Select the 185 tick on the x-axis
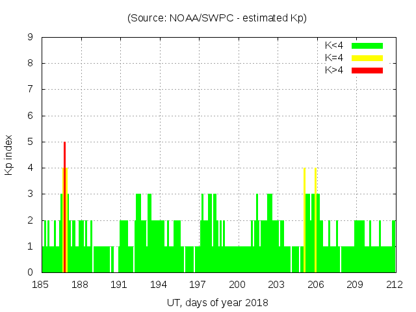Screen dimensions: 416x312 [41, 285]
